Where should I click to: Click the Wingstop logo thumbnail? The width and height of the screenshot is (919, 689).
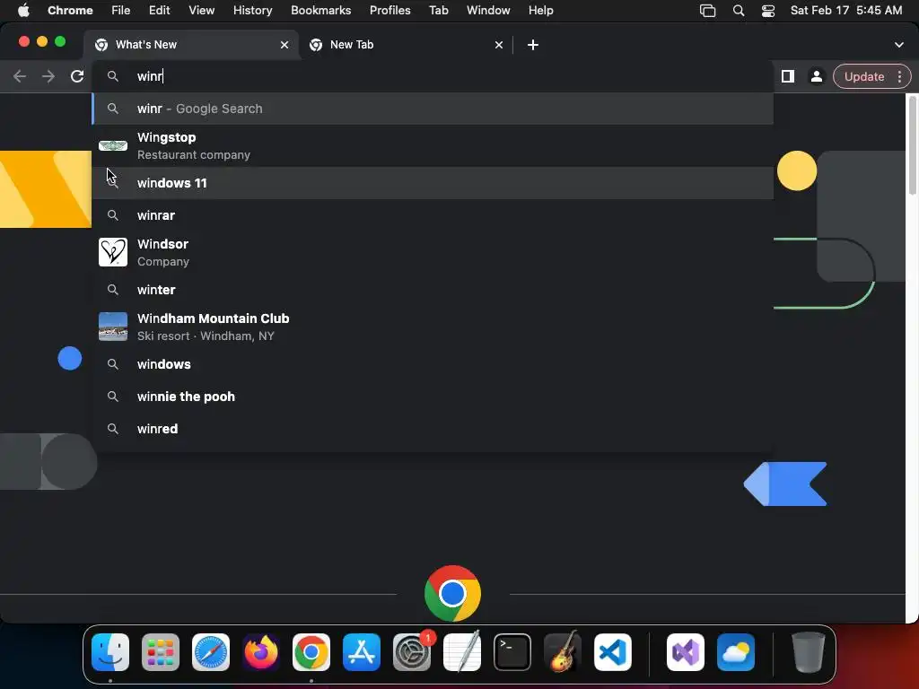tap(113, 145)
